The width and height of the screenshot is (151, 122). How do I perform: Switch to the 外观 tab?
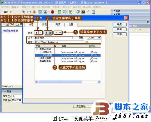point(44,24)
